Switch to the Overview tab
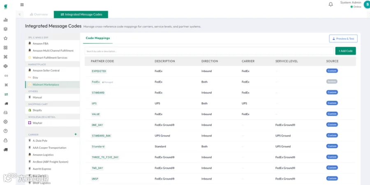 click(x=39, y=14)
